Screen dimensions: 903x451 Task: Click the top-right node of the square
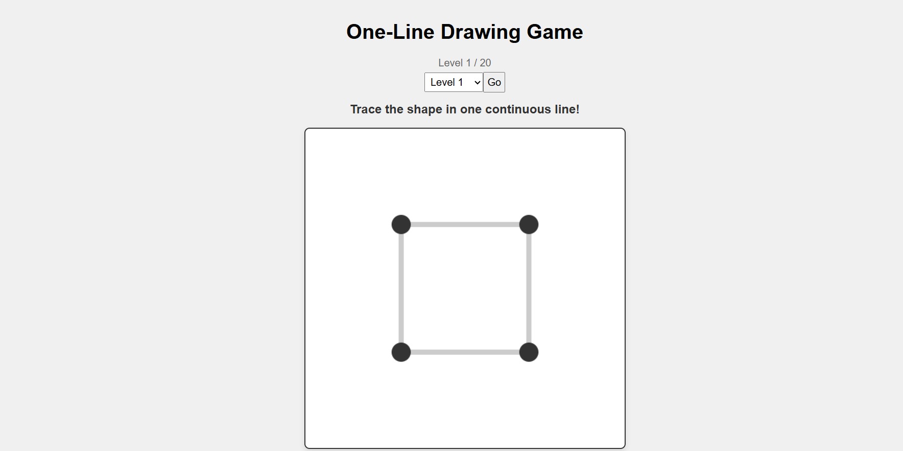(529, 224)
